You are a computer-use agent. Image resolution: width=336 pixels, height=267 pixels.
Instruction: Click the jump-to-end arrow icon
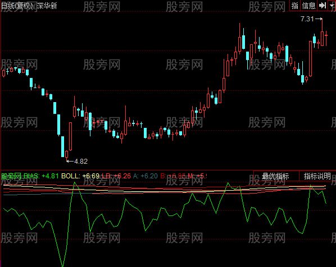pyautogui.click(x=323, y=6)
